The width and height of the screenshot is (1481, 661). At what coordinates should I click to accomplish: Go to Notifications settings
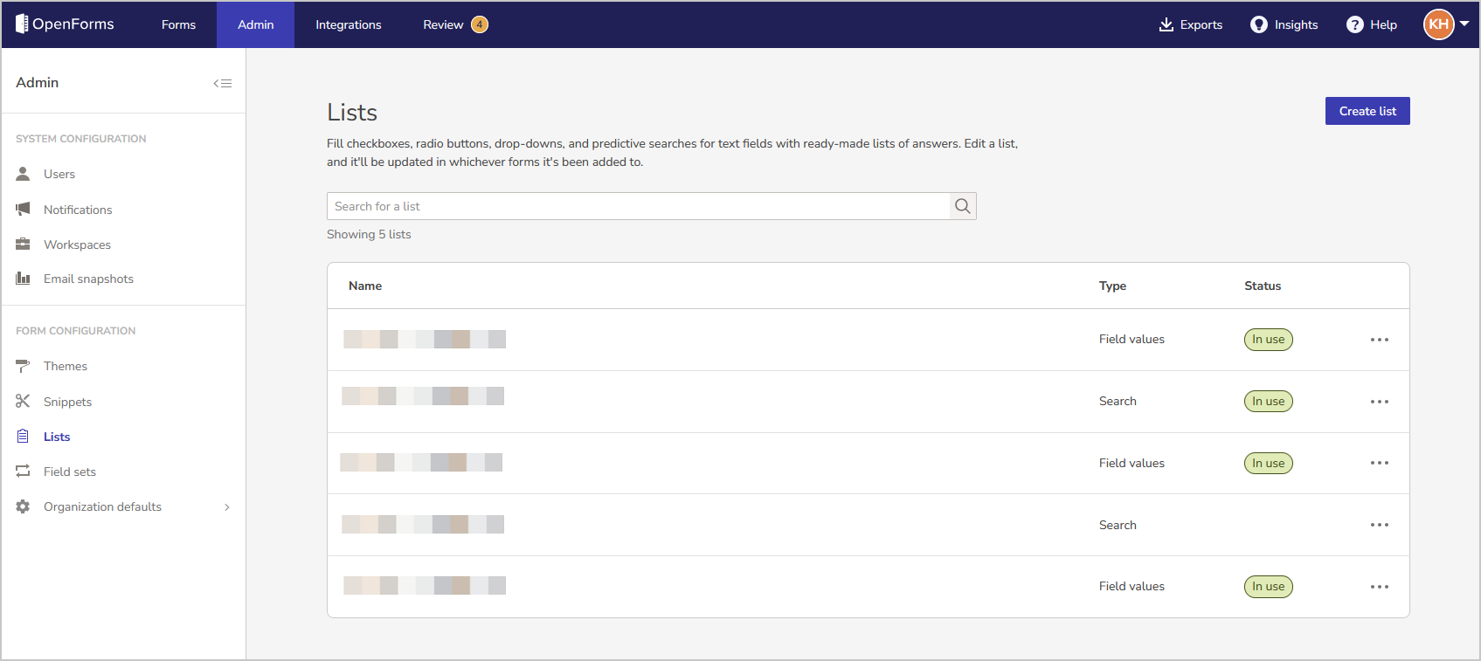78,210
